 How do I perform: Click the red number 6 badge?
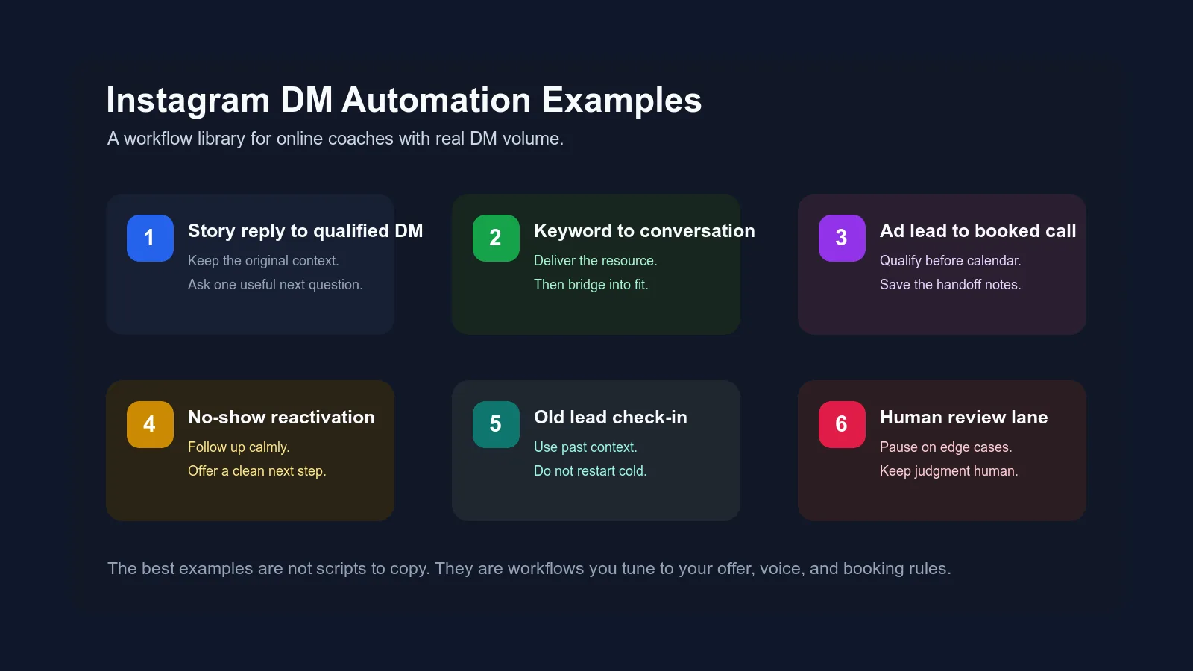point(842,424)
